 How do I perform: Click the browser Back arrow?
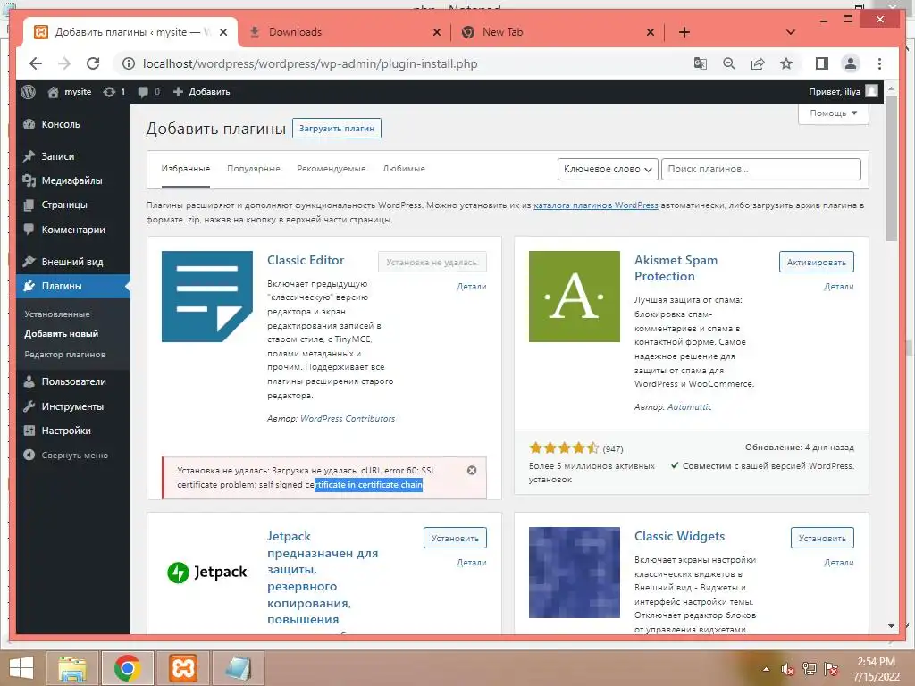coord(36,63)
